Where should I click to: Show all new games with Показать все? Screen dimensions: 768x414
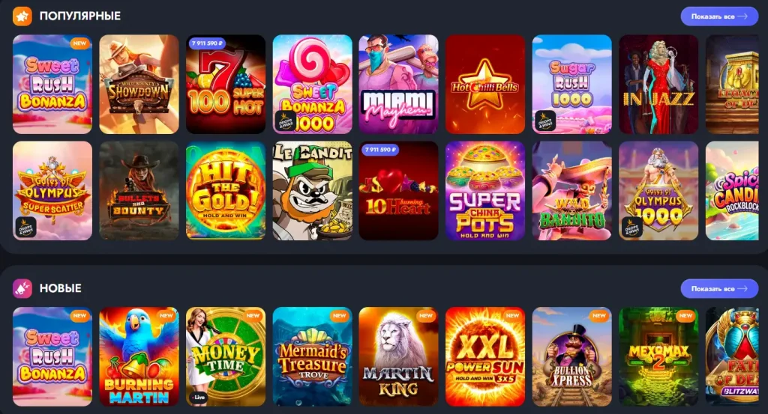(719, 289)
